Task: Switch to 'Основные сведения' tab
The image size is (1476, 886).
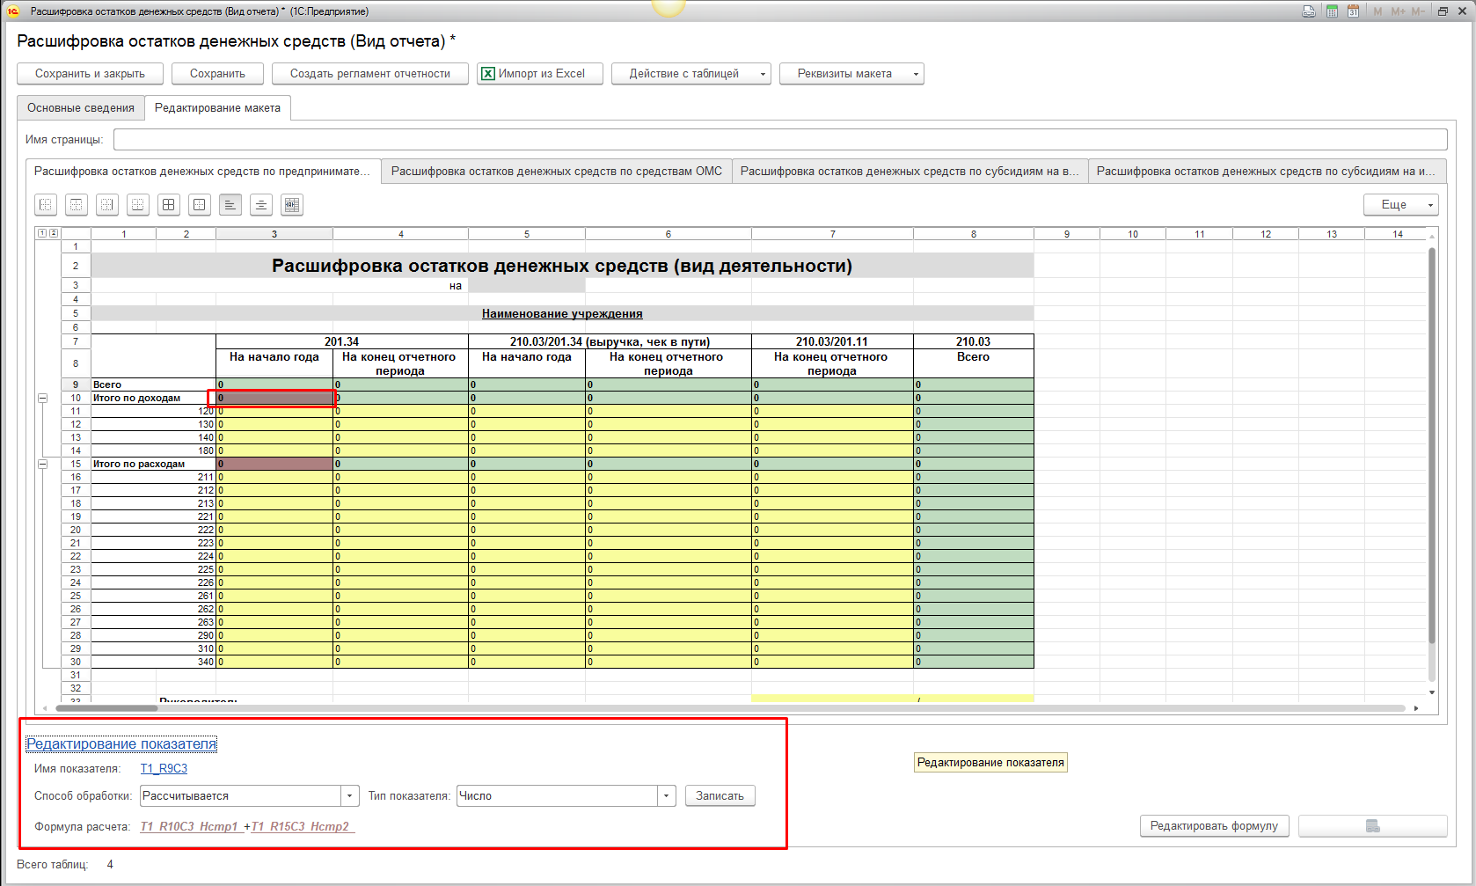Action: [81, 108]
